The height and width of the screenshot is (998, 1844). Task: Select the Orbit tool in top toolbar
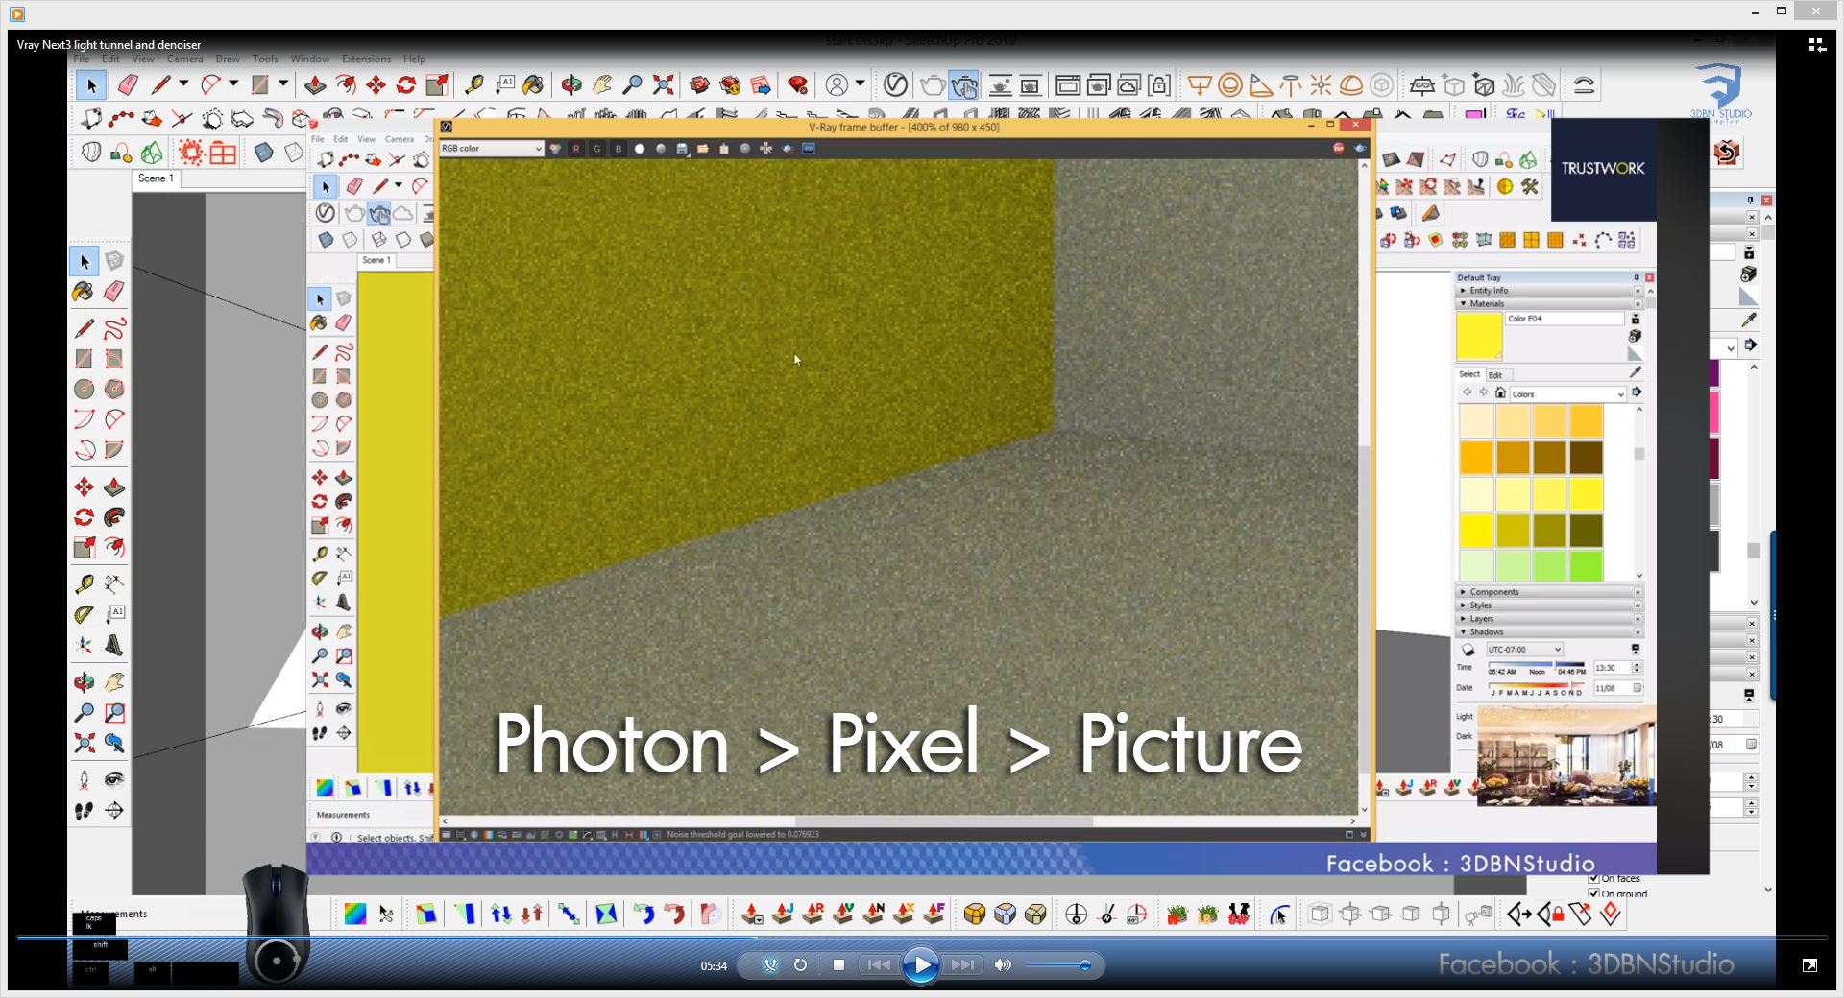coord(571,85)
